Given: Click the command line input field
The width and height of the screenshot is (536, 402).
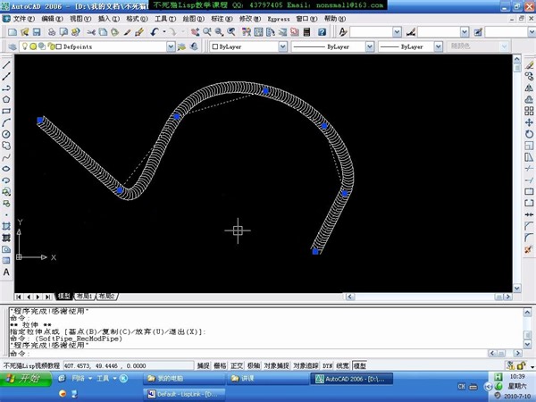Looking at the screenshot, I should (x=249, y=353).
